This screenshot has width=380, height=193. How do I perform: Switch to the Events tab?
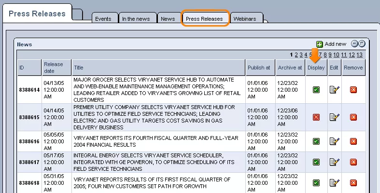click(x=103, y=19)
